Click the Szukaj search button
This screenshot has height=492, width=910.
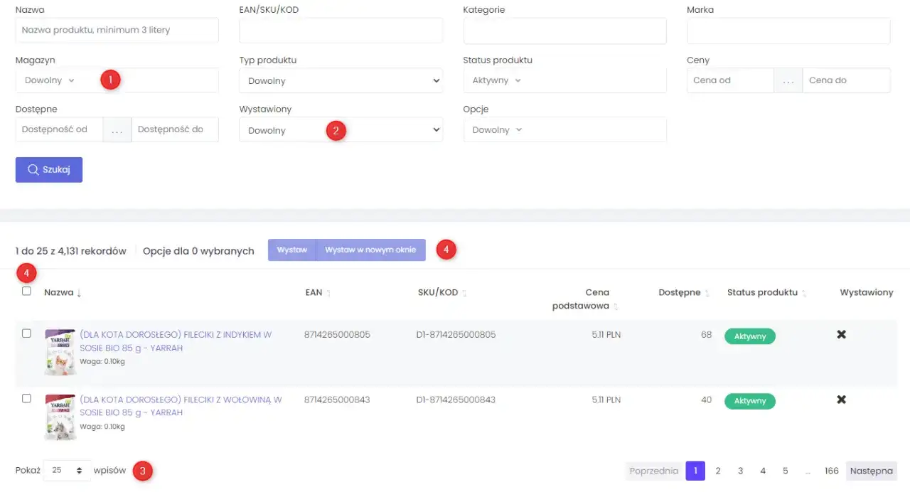[x=49, y=170]
